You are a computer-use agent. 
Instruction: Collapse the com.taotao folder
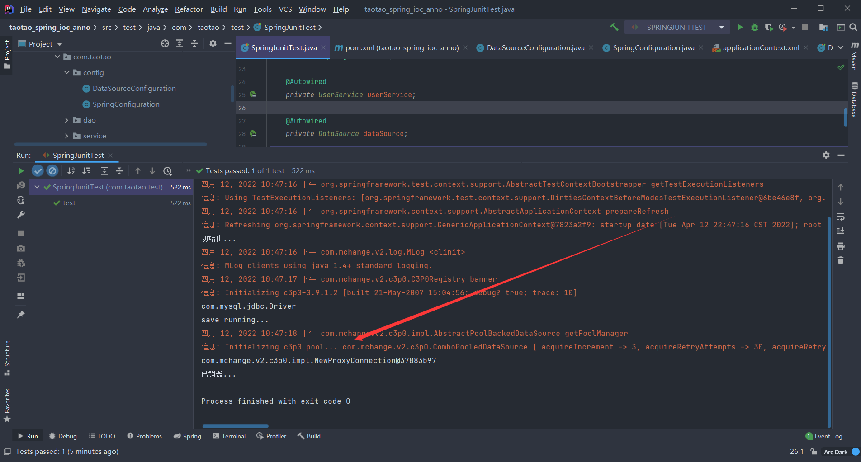click(x=57, y=57)
